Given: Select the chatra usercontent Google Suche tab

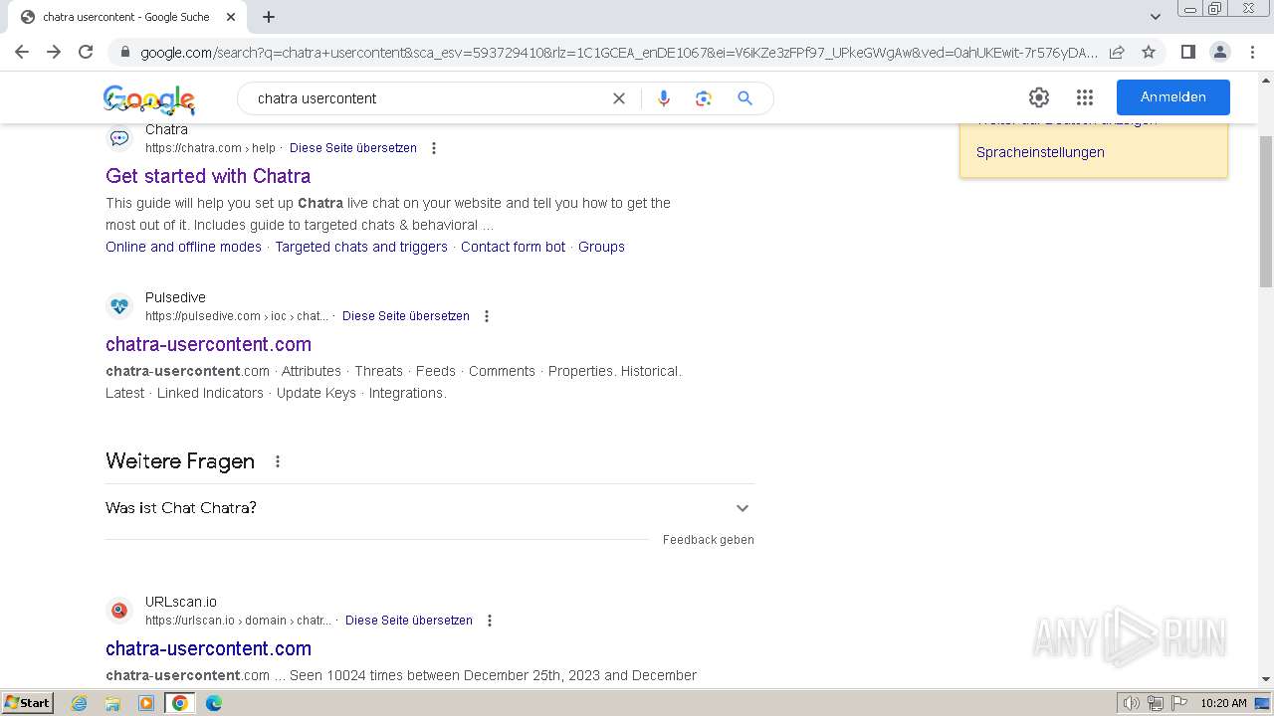Looking at the screenshot, I should pos(126,17).
